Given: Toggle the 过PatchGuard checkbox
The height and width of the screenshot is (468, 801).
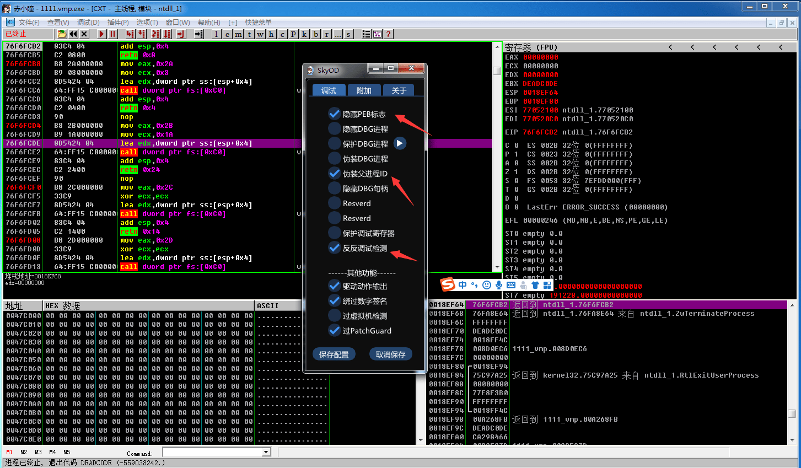Looking at the screenshot, I should [x=334, y=330].
